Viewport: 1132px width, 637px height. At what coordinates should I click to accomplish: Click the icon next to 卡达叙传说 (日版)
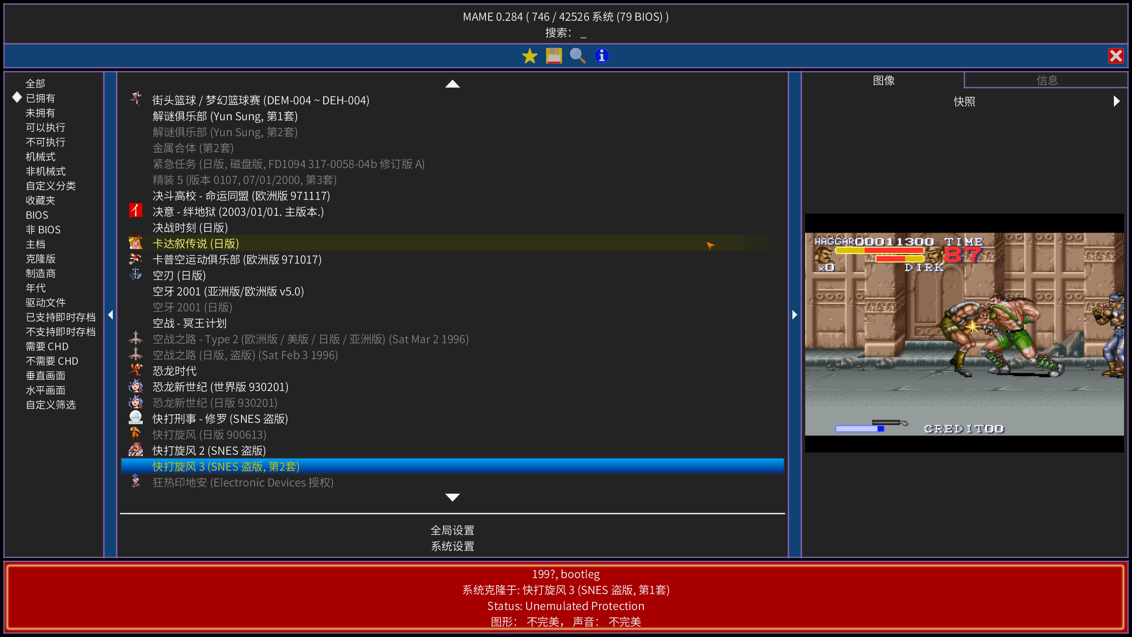(x=135, y=243)
